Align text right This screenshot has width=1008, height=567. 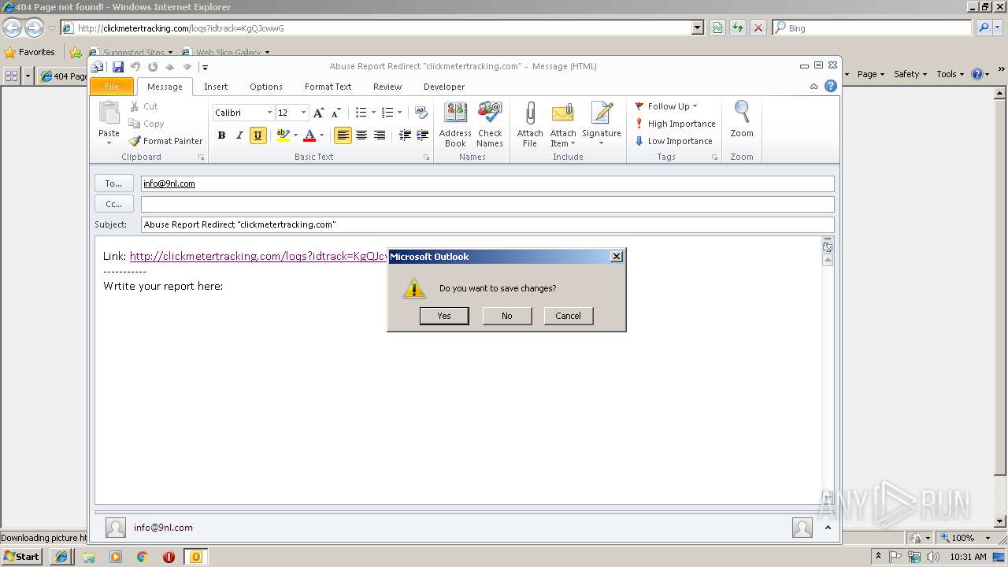pos(379,135)
